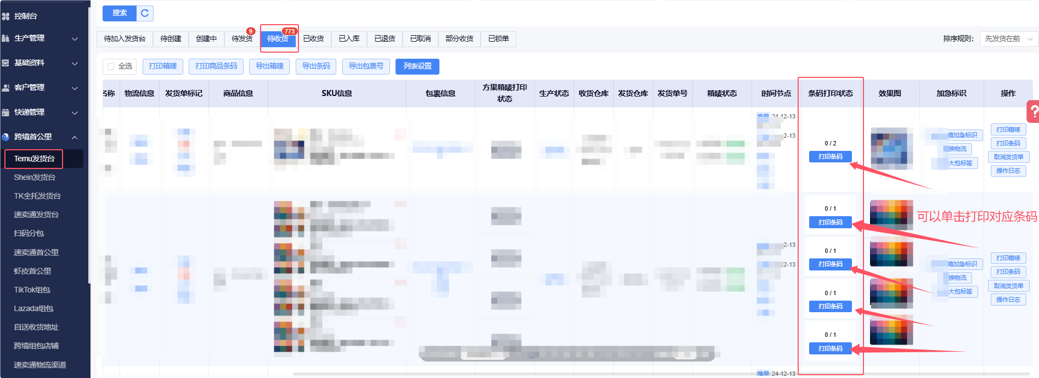This screenshot has height=378, width=1039.
Task: Click the blue 搜索 button
Action: [x=120, y=13]
